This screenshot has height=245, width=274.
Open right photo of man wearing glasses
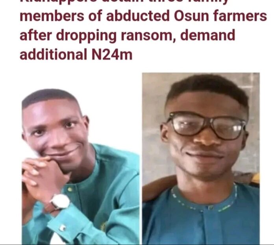tap(201, 158)
